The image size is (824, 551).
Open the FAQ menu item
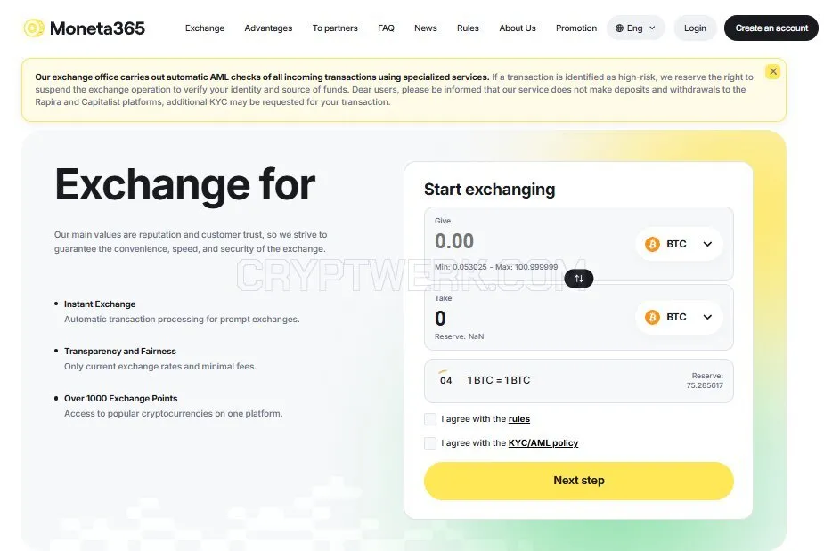point(386,28)
